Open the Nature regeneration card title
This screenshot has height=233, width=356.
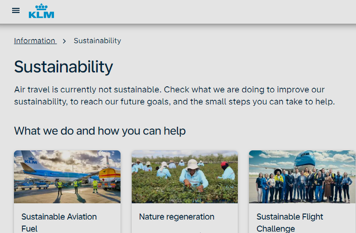click(177, 217)
